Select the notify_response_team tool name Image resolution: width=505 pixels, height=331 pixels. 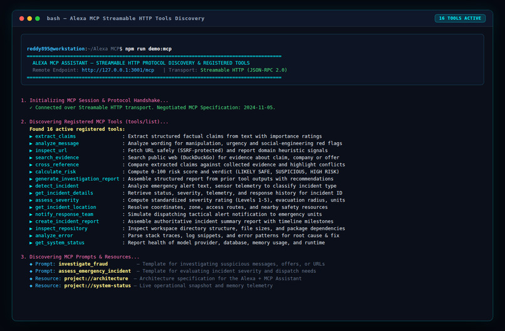click(x=64, y=214)
